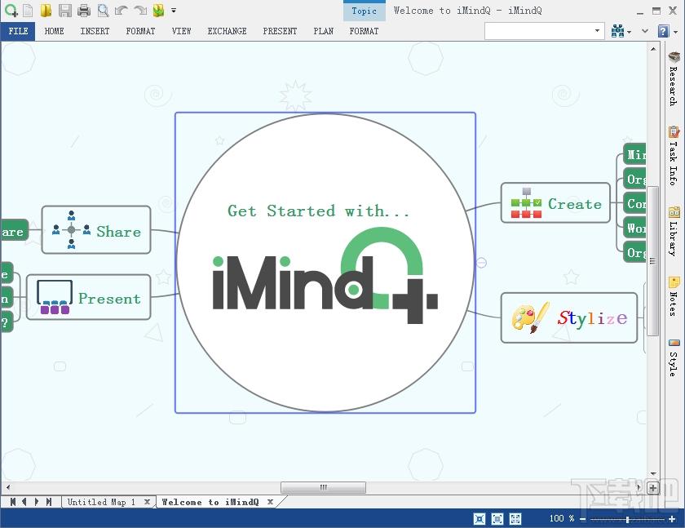Expand the search field dropdown arrow
The height and width of the screenshot is (528, 685).
[597, 31]
